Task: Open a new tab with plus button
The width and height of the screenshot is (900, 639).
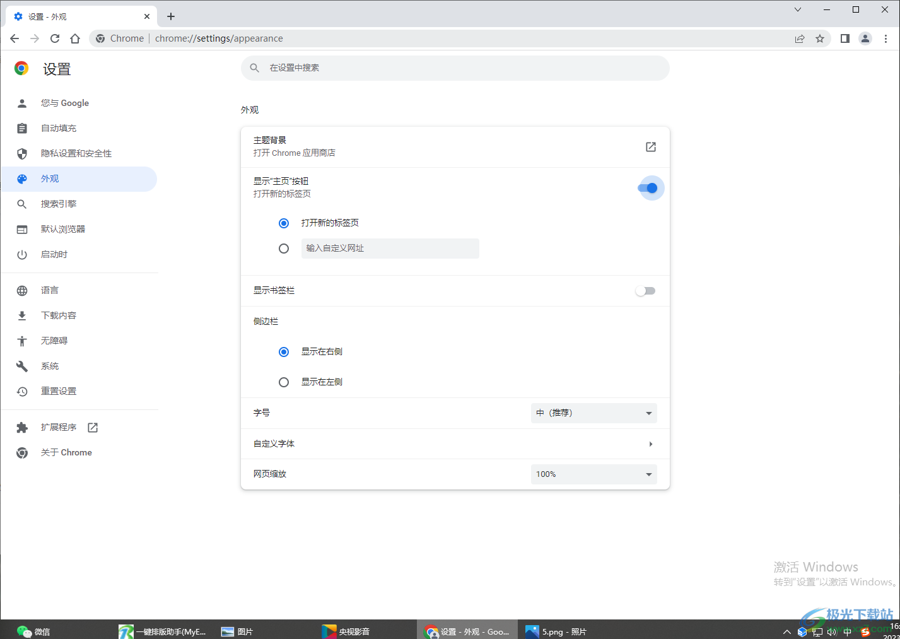Action: tap(171, 16)
